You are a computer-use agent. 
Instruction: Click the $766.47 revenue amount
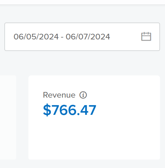point(70,110)
